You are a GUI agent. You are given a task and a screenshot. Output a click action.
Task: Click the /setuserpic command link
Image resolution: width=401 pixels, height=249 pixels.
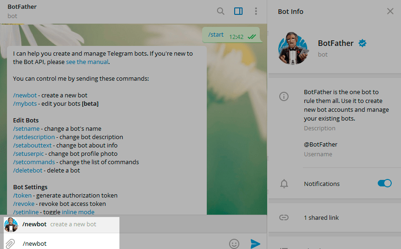[x=28, y=154]
